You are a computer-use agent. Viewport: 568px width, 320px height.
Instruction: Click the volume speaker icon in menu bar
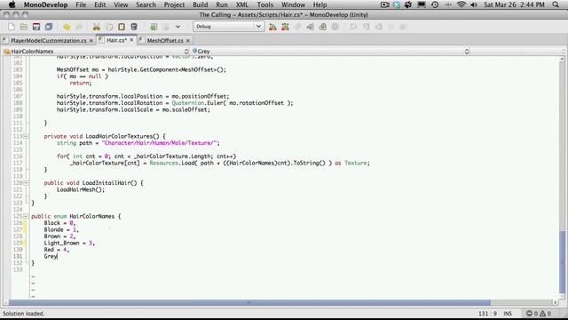tap(474, 4)
